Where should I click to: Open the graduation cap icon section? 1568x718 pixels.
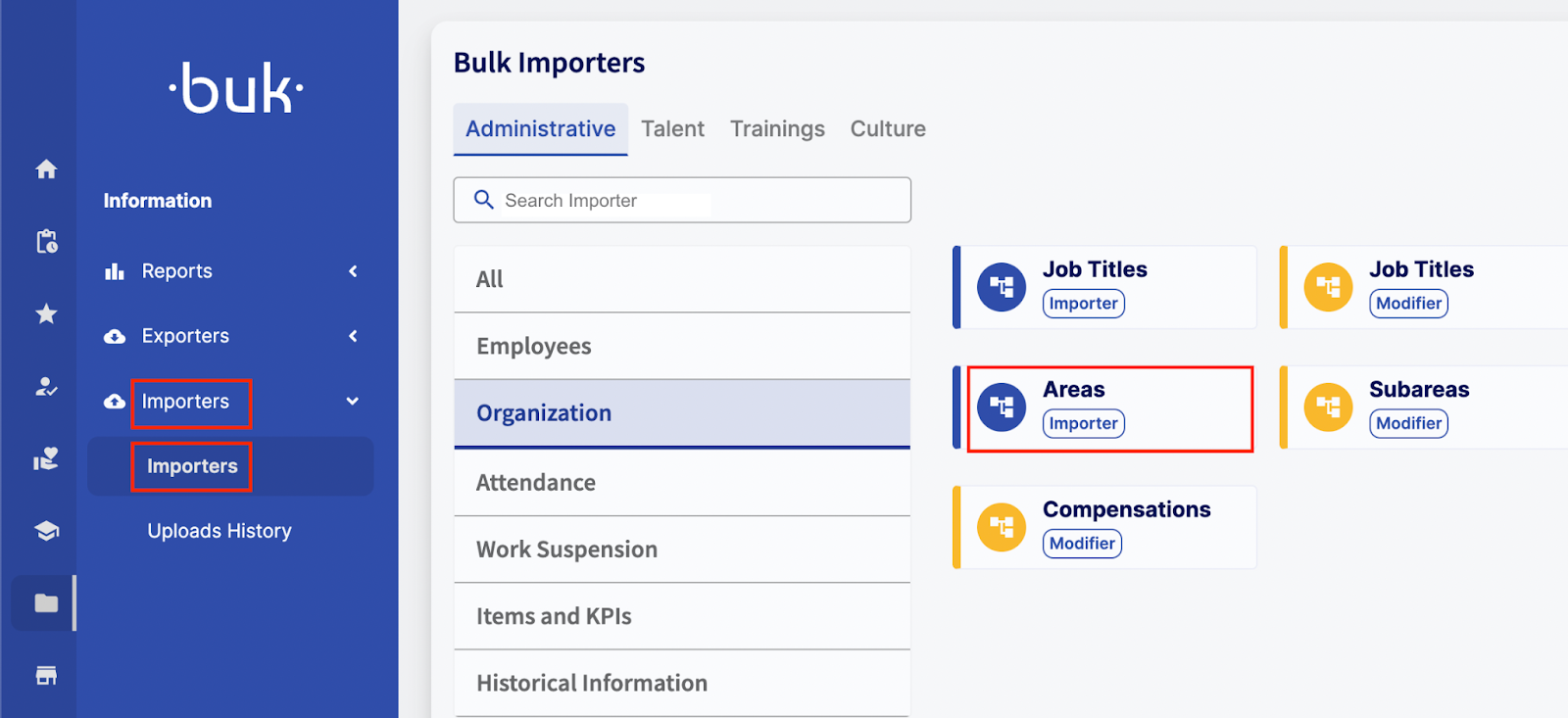coord(46,531)
